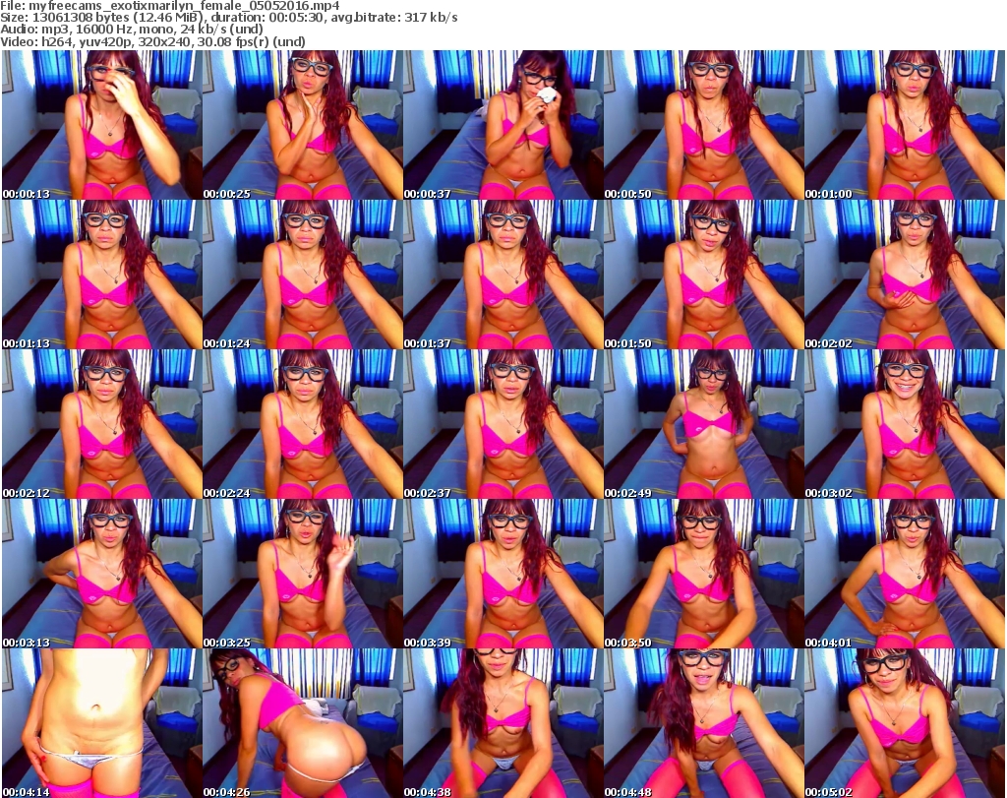Image resolution: width=1007 pixels, height=798 pixels.
Task: Select the 'Video: h264, yuv420p' info line
Action: 152,41
